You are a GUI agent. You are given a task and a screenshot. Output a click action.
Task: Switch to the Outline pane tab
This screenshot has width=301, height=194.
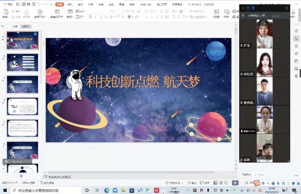point(15,27)
